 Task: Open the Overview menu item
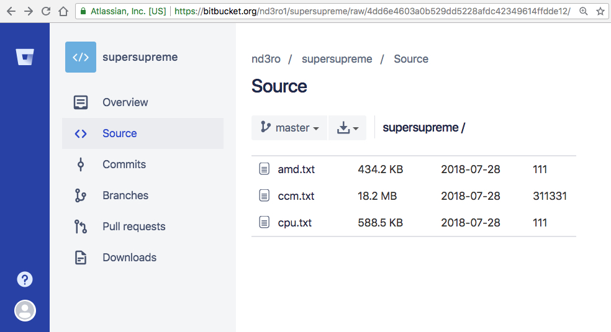[x=143, y=102]
